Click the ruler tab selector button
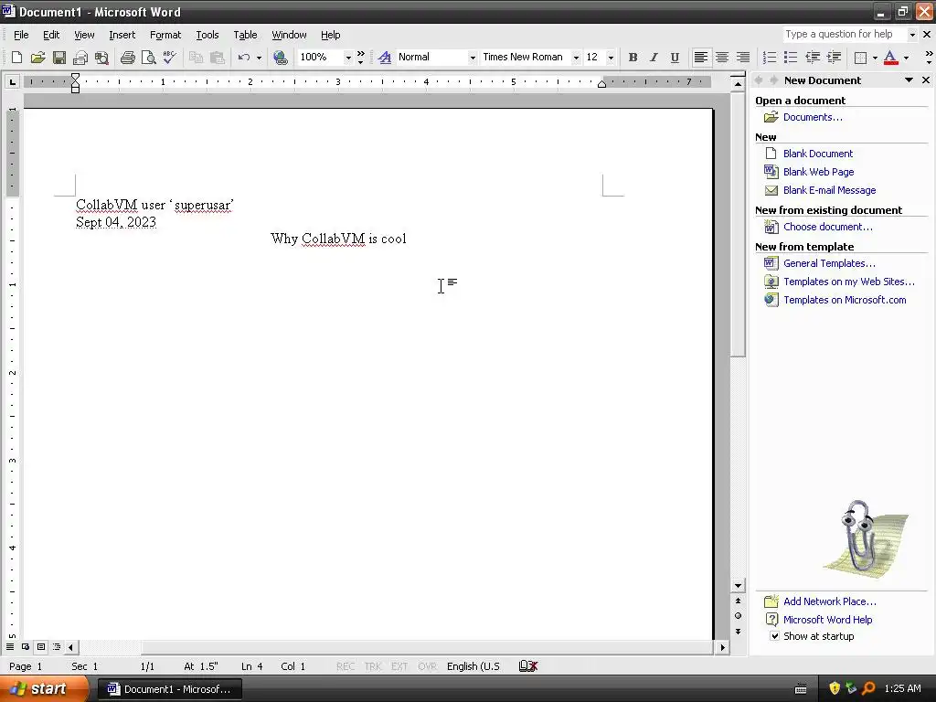 (x=12, y=81)
